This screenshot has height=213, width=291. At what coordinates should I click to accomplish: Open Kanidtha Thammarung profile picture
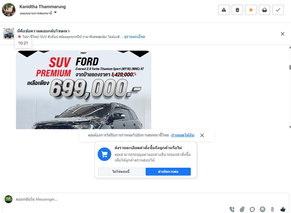pyautogui.click(x=9, y=10)
